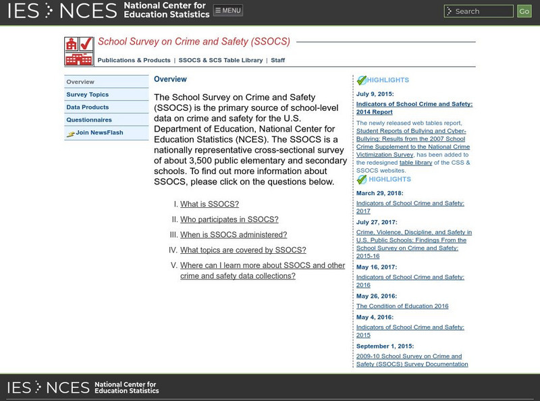Open 2009-10 SSOCS Survey Documentation link
Screen dimensions: 540x401
(412, 360)
